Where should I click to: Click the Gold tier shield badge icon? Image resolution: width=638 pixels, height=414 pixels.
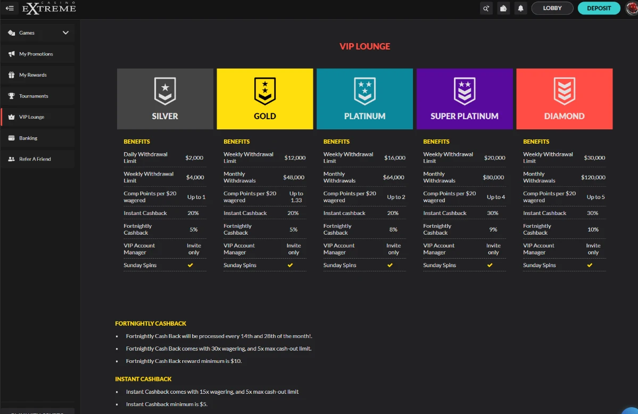pos(265,91)
